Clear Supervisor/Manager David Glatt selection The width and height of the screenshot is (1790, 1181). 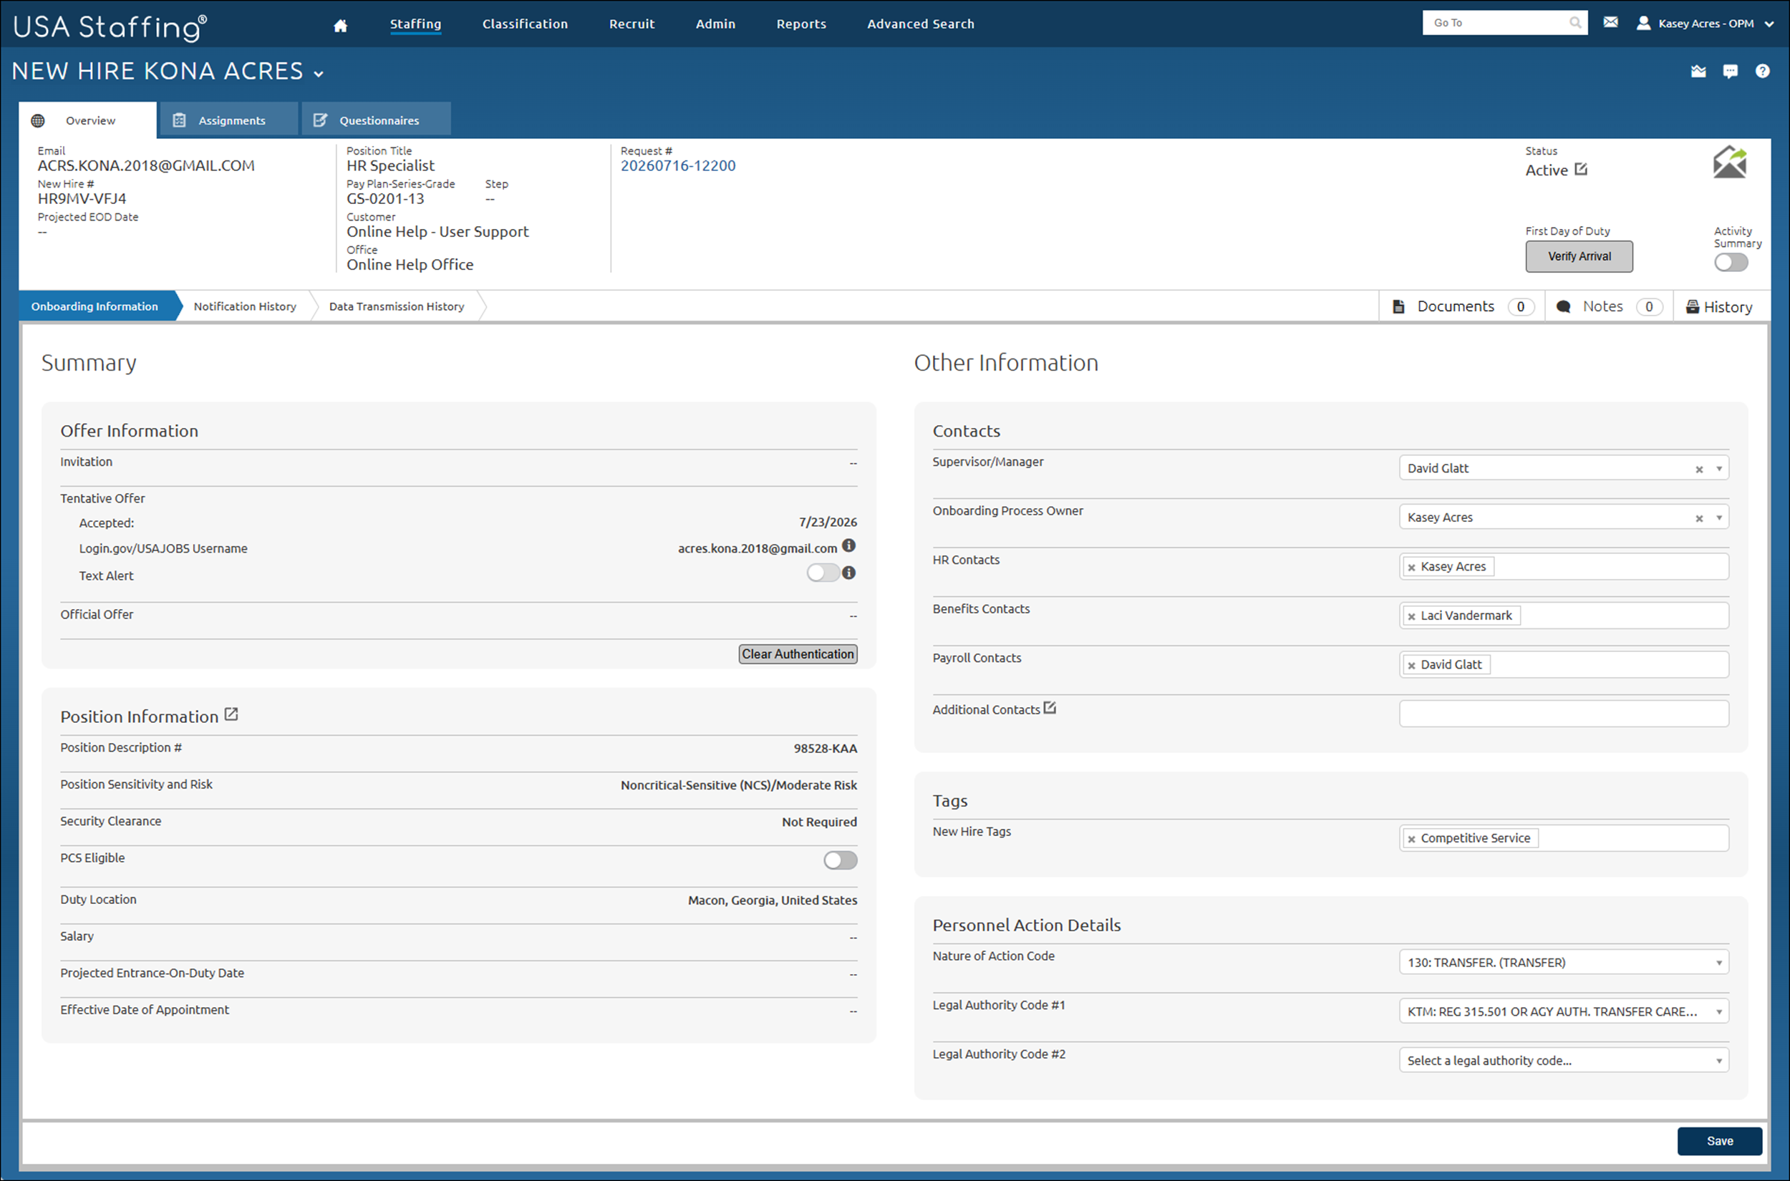click(1700, 470)
